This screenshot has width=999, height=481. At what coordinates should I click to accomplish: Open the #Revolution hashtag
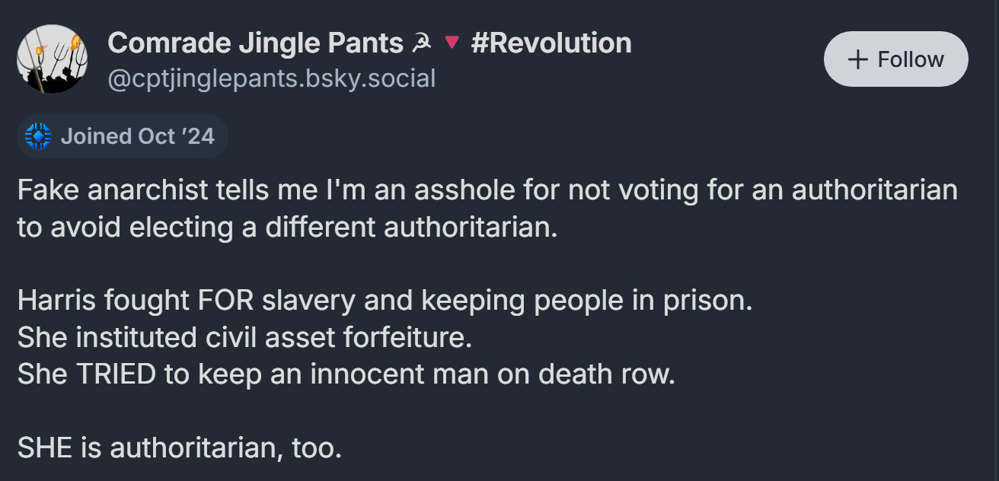(x=551, y=43)
